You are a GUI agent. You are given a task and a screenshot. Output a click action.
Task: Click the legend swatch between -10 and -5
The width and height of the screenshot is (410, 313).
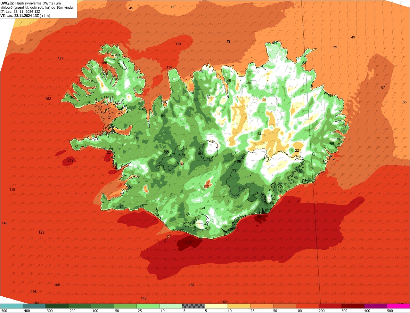(170, 306)
